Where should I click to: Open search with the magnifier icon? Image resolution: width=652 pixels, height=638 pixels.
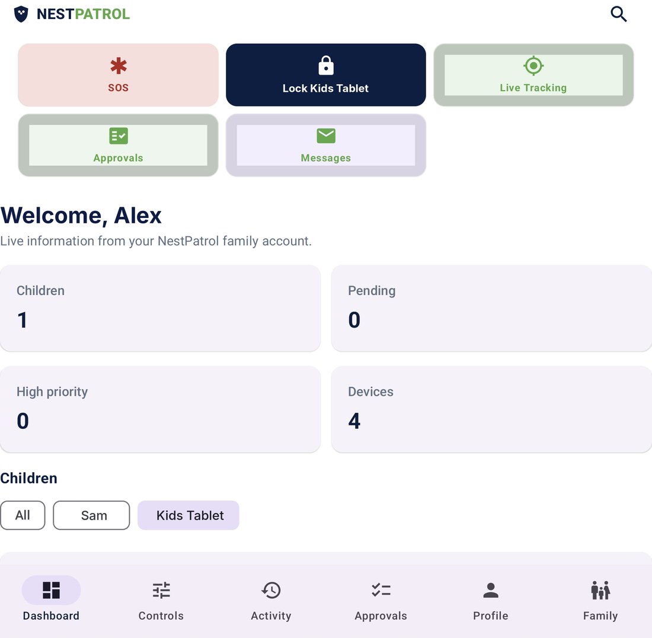618,14
